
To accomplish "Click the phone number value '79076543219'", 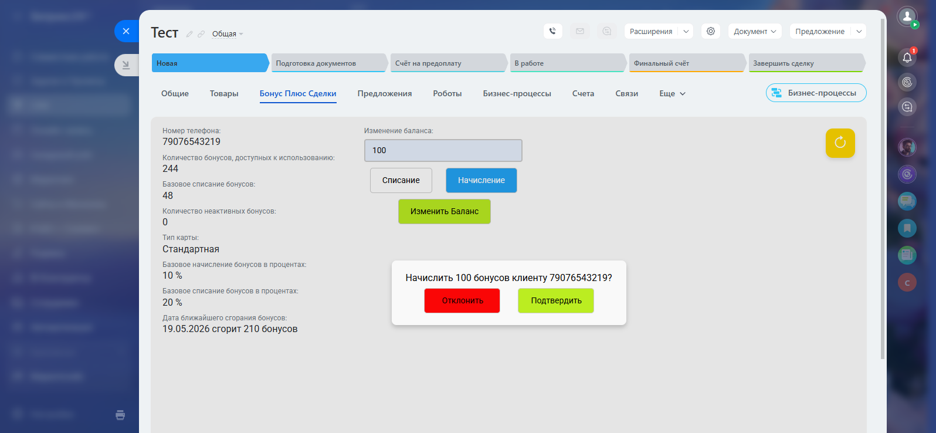I will coord(191,141).
